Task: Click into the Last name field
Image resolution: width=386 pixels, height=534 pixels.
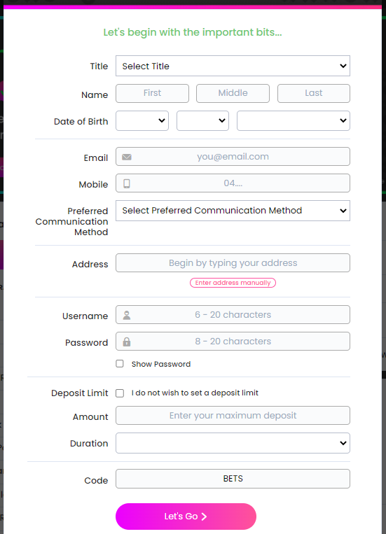Action: pos(314,93)
